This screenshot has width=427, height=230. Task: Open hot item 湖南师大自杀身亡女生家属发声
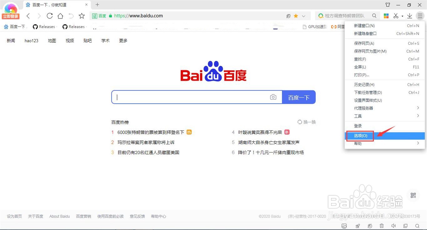269,142
